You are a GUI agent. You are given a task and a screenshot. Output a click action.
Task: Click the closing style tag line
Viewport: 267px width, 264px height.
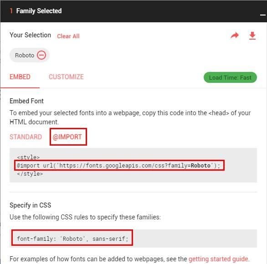coord(30,174)
